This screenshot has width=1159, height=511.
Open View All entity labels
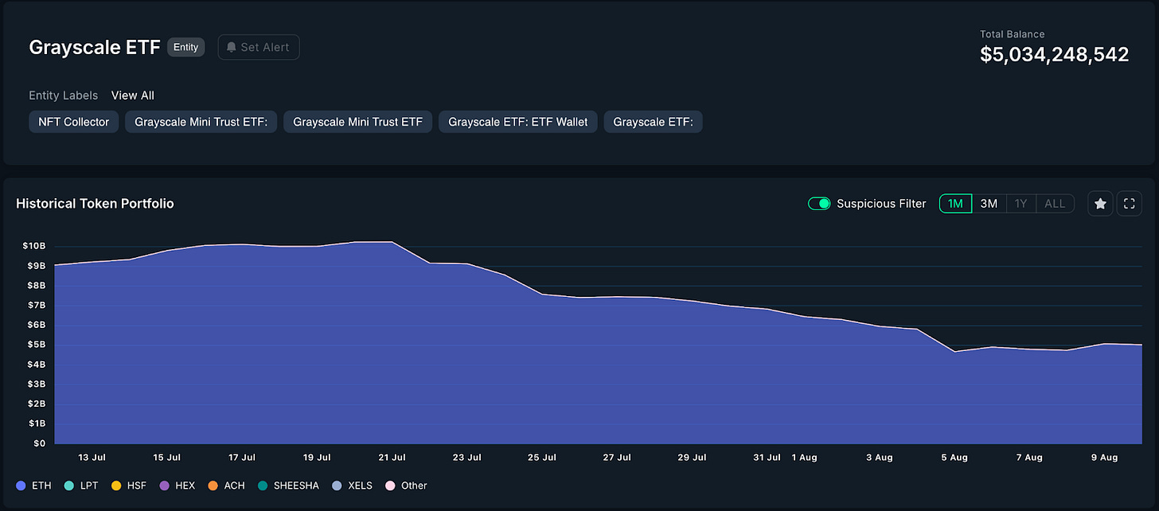tap(133, 96)
